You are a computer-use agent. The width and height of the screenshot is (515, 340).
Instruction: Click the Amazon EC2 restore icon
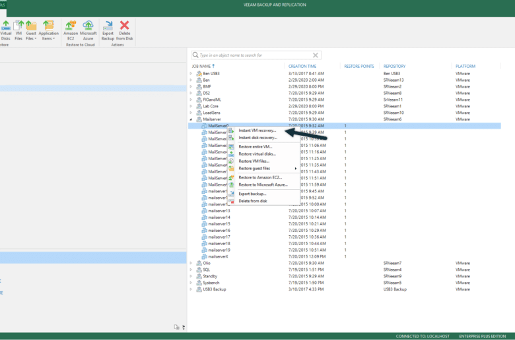[71, 25]
